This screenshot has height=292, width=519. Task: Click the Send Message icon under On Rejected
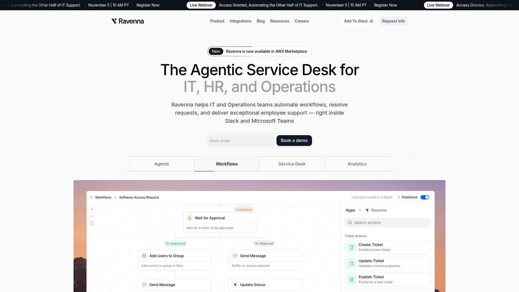click(x=235, y=256)
